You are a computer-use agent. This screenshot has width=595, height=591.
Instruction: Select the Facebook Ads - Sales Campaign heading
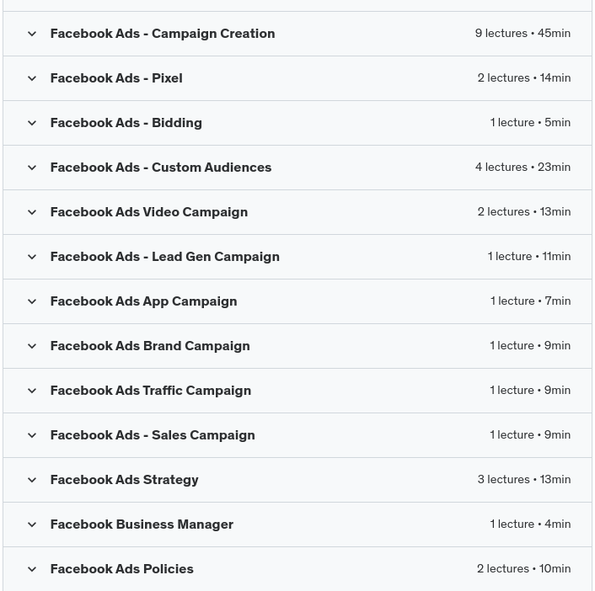[152, 435]
